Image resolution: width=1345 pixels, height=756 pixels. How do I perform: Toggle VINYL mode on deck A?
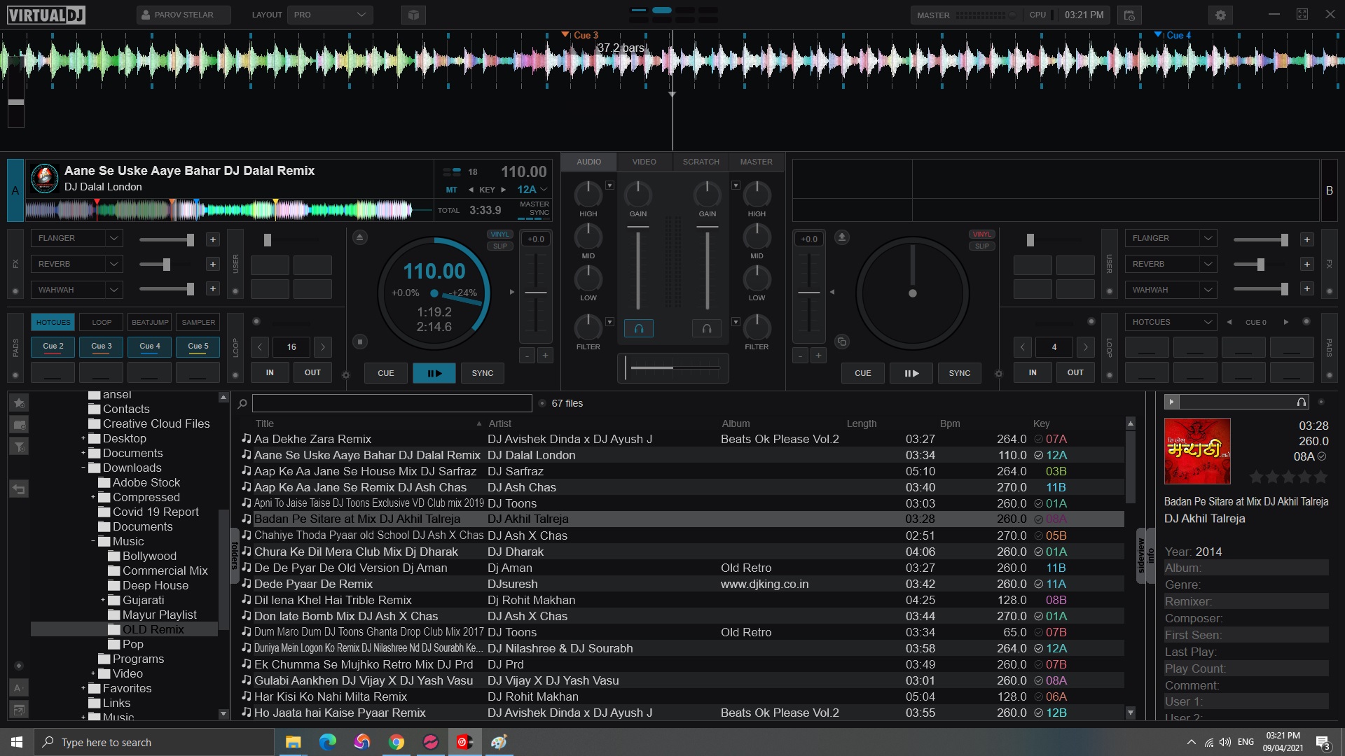click(499, 234)
